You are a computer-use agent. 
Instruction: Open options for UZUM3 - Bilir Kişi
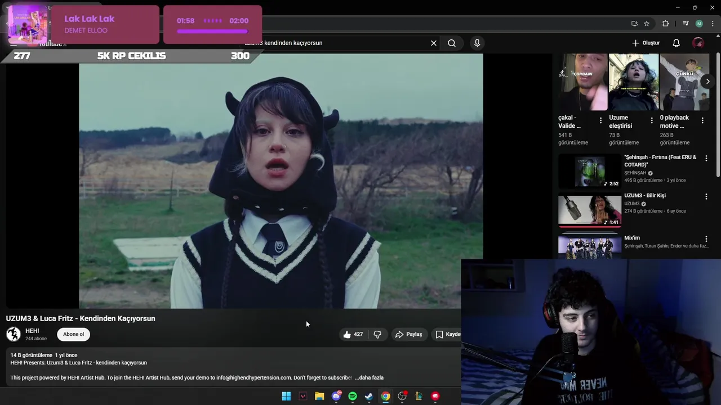(706, 197)
